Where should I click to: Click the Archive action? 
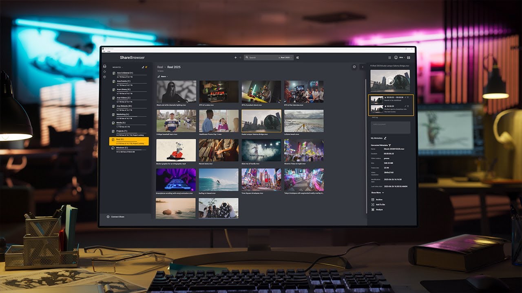coord(377,200)
